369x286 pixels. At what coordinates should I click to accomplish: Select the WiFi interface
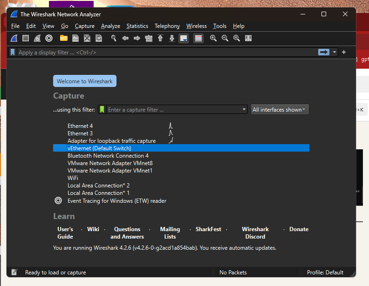point(181,178)
